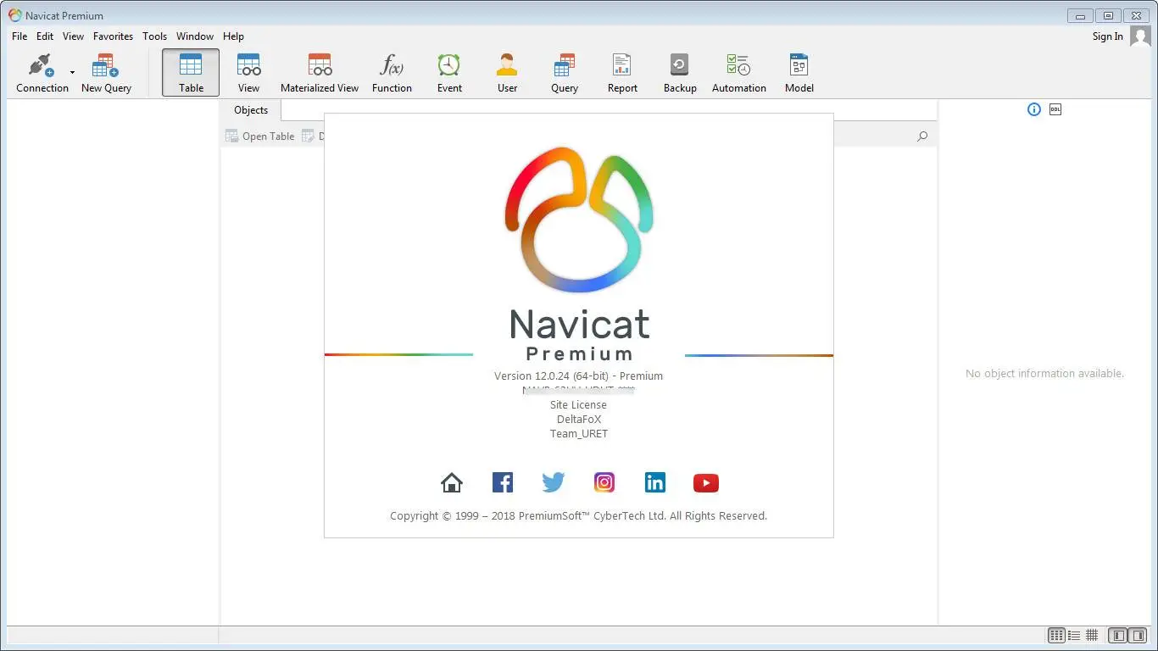Open the Navicat homepage icon
Image resolution: width=1158 pixels, height=651 pixels.
click(452, 483)
